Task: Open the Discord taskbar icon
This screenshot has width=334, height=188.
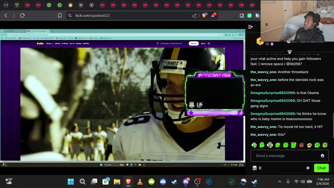Action: point(186,181)
